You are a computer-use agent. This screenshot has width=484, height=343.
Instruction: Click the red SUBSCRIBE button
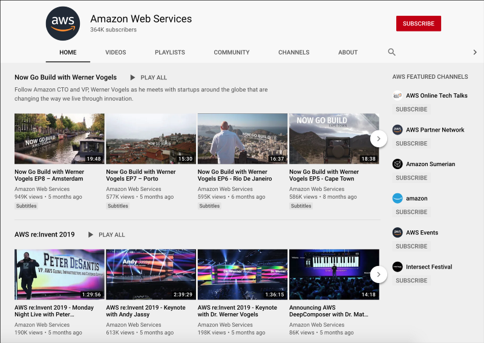(419, 24)
